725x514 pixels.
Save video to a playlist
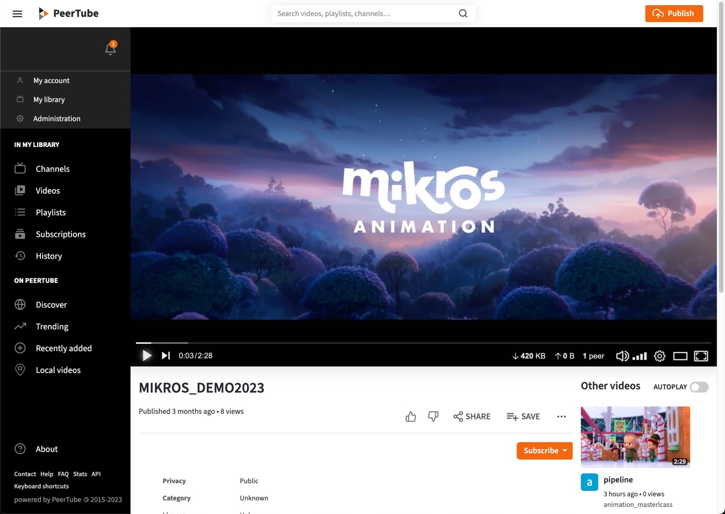(523, 416)
